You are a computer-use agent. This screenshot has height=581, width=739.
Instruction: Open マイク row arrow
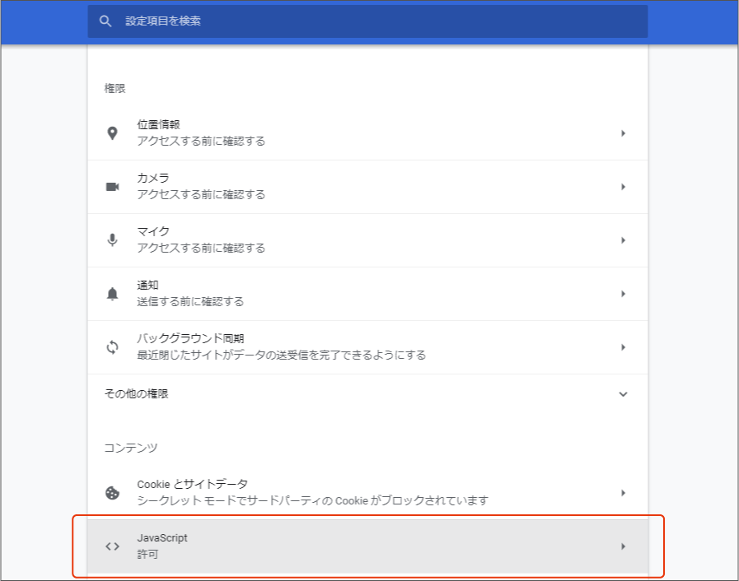tap(623, 240)
